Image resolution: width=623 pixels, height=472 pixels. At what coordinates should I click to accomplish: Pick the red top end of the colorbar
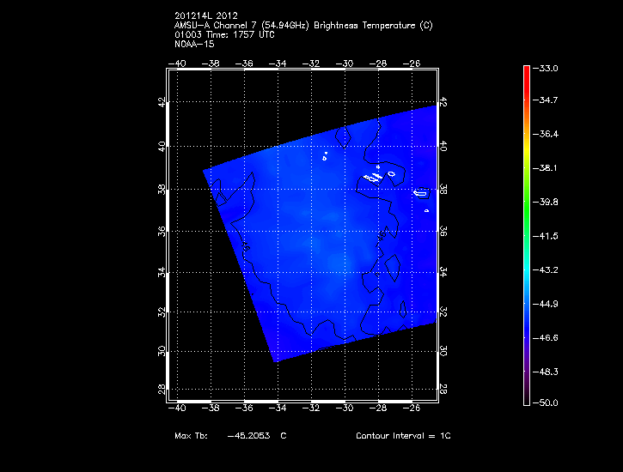click(x=526, y=72)
